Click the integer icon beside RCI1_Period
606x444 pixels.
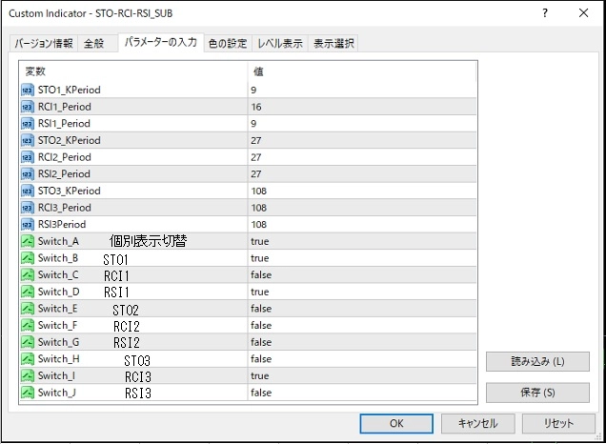click(x=28, y=107)
